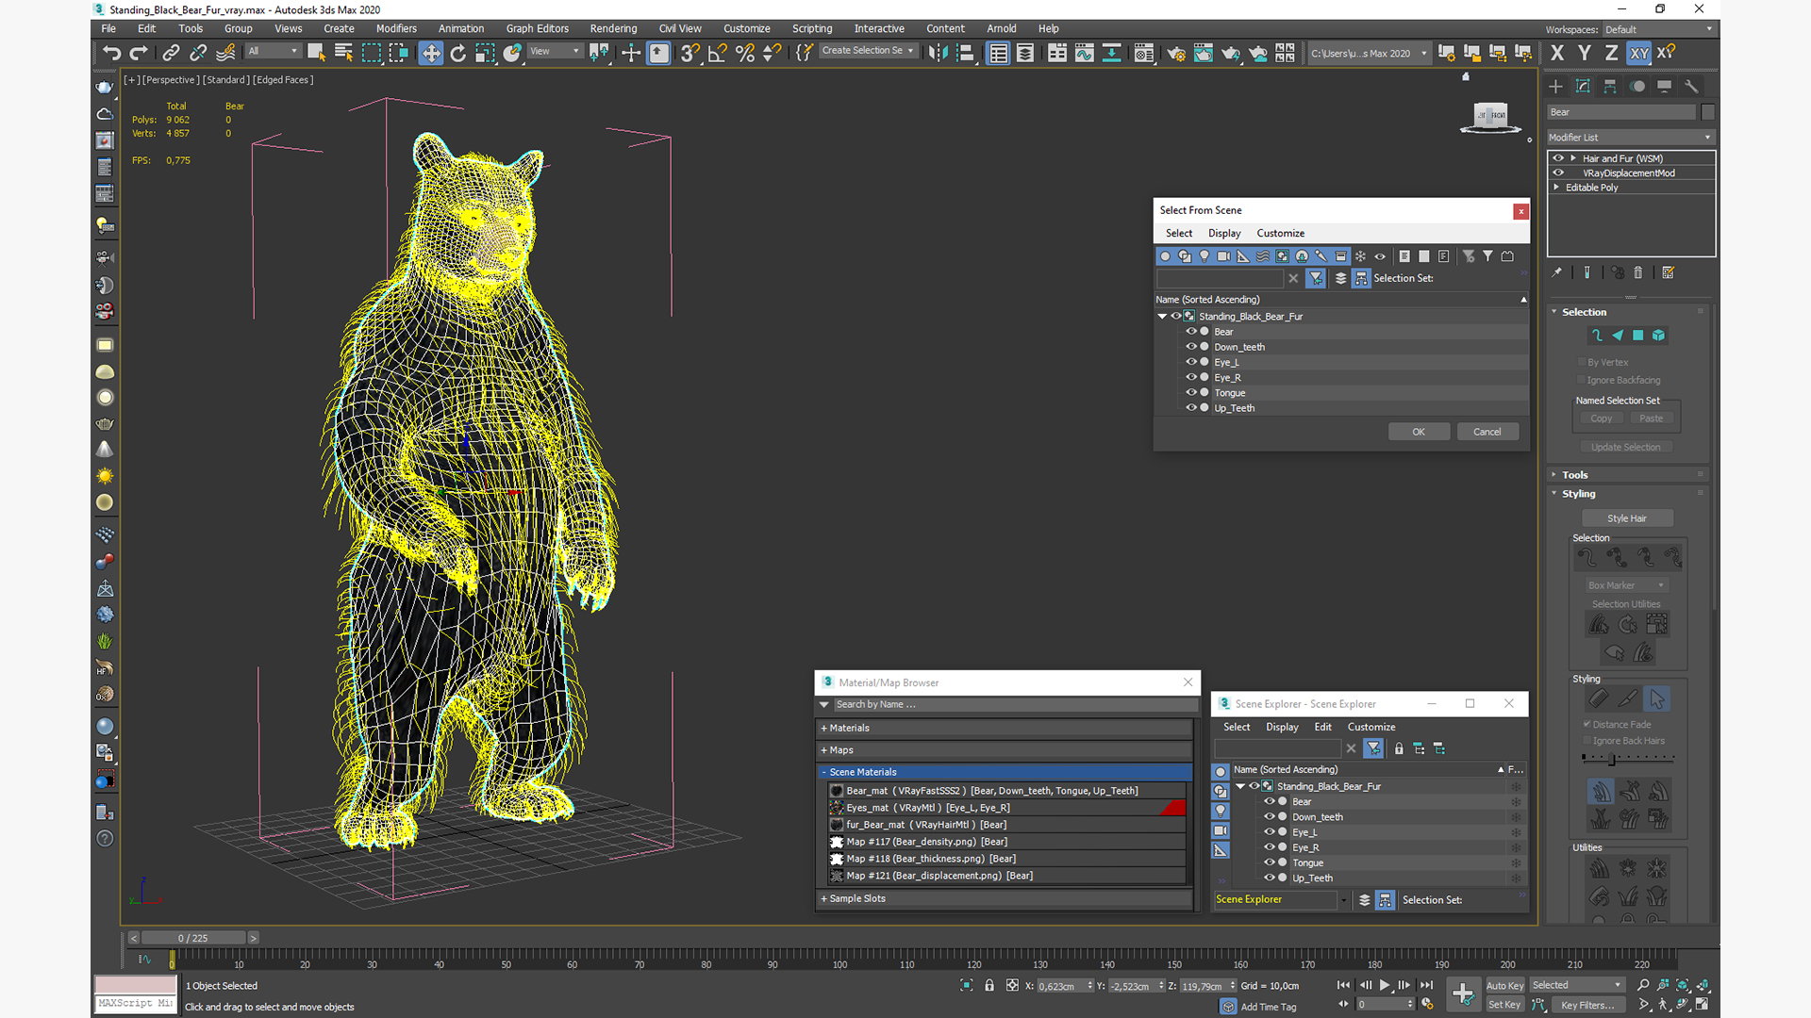Expand the Materials group in Material/Map Browser

1005,728
